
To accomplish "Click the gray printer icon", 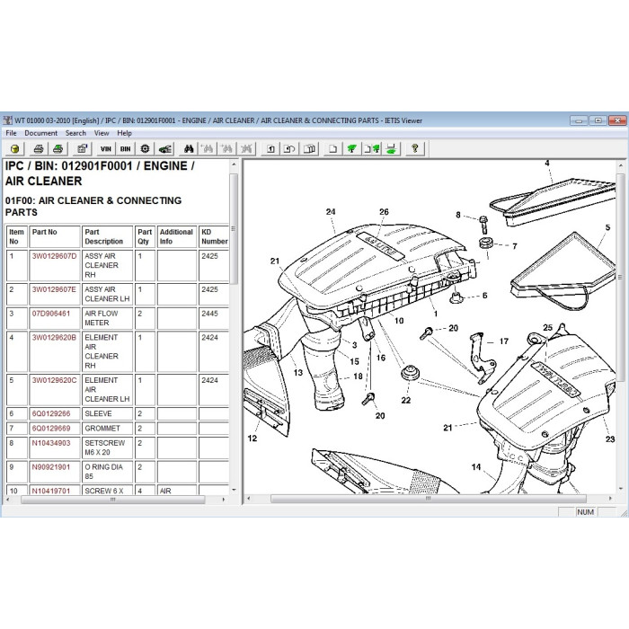I will pos(39,149).
